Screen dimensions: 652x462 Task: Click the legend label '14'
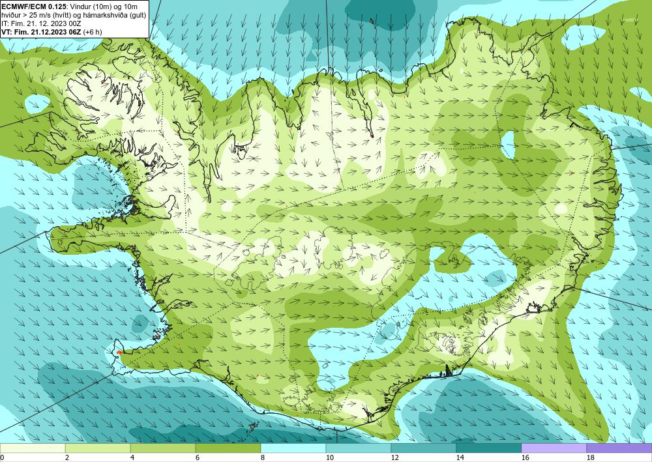coord(460,457)
